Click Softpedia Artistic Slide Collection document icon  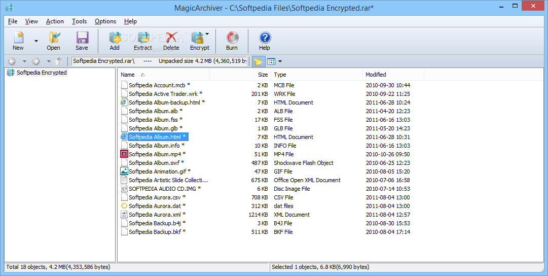pos(124,180)
